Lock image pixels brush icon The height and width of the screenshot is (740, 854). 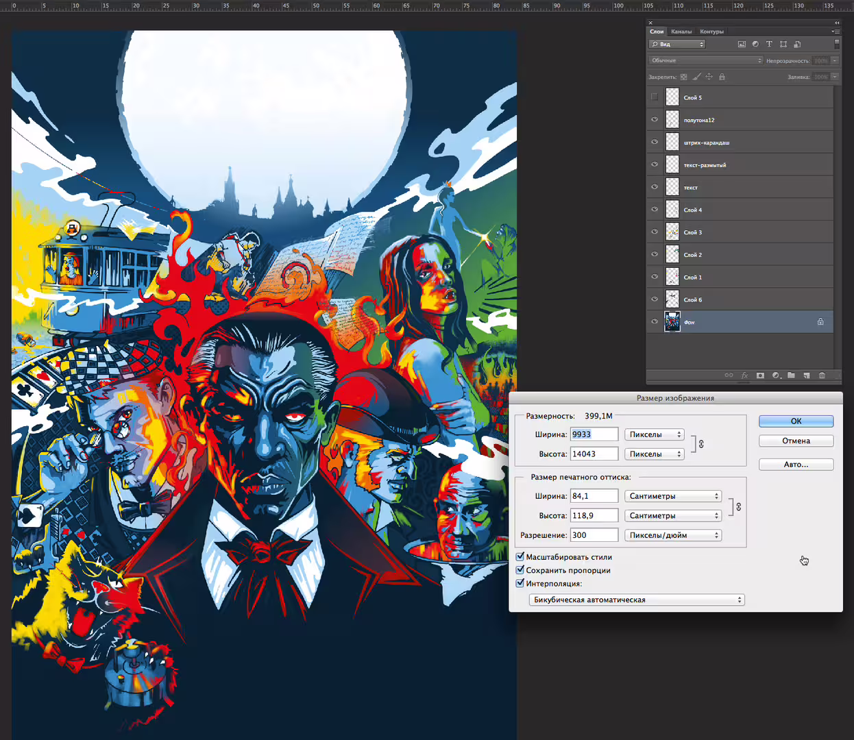(x=696, y=77)
